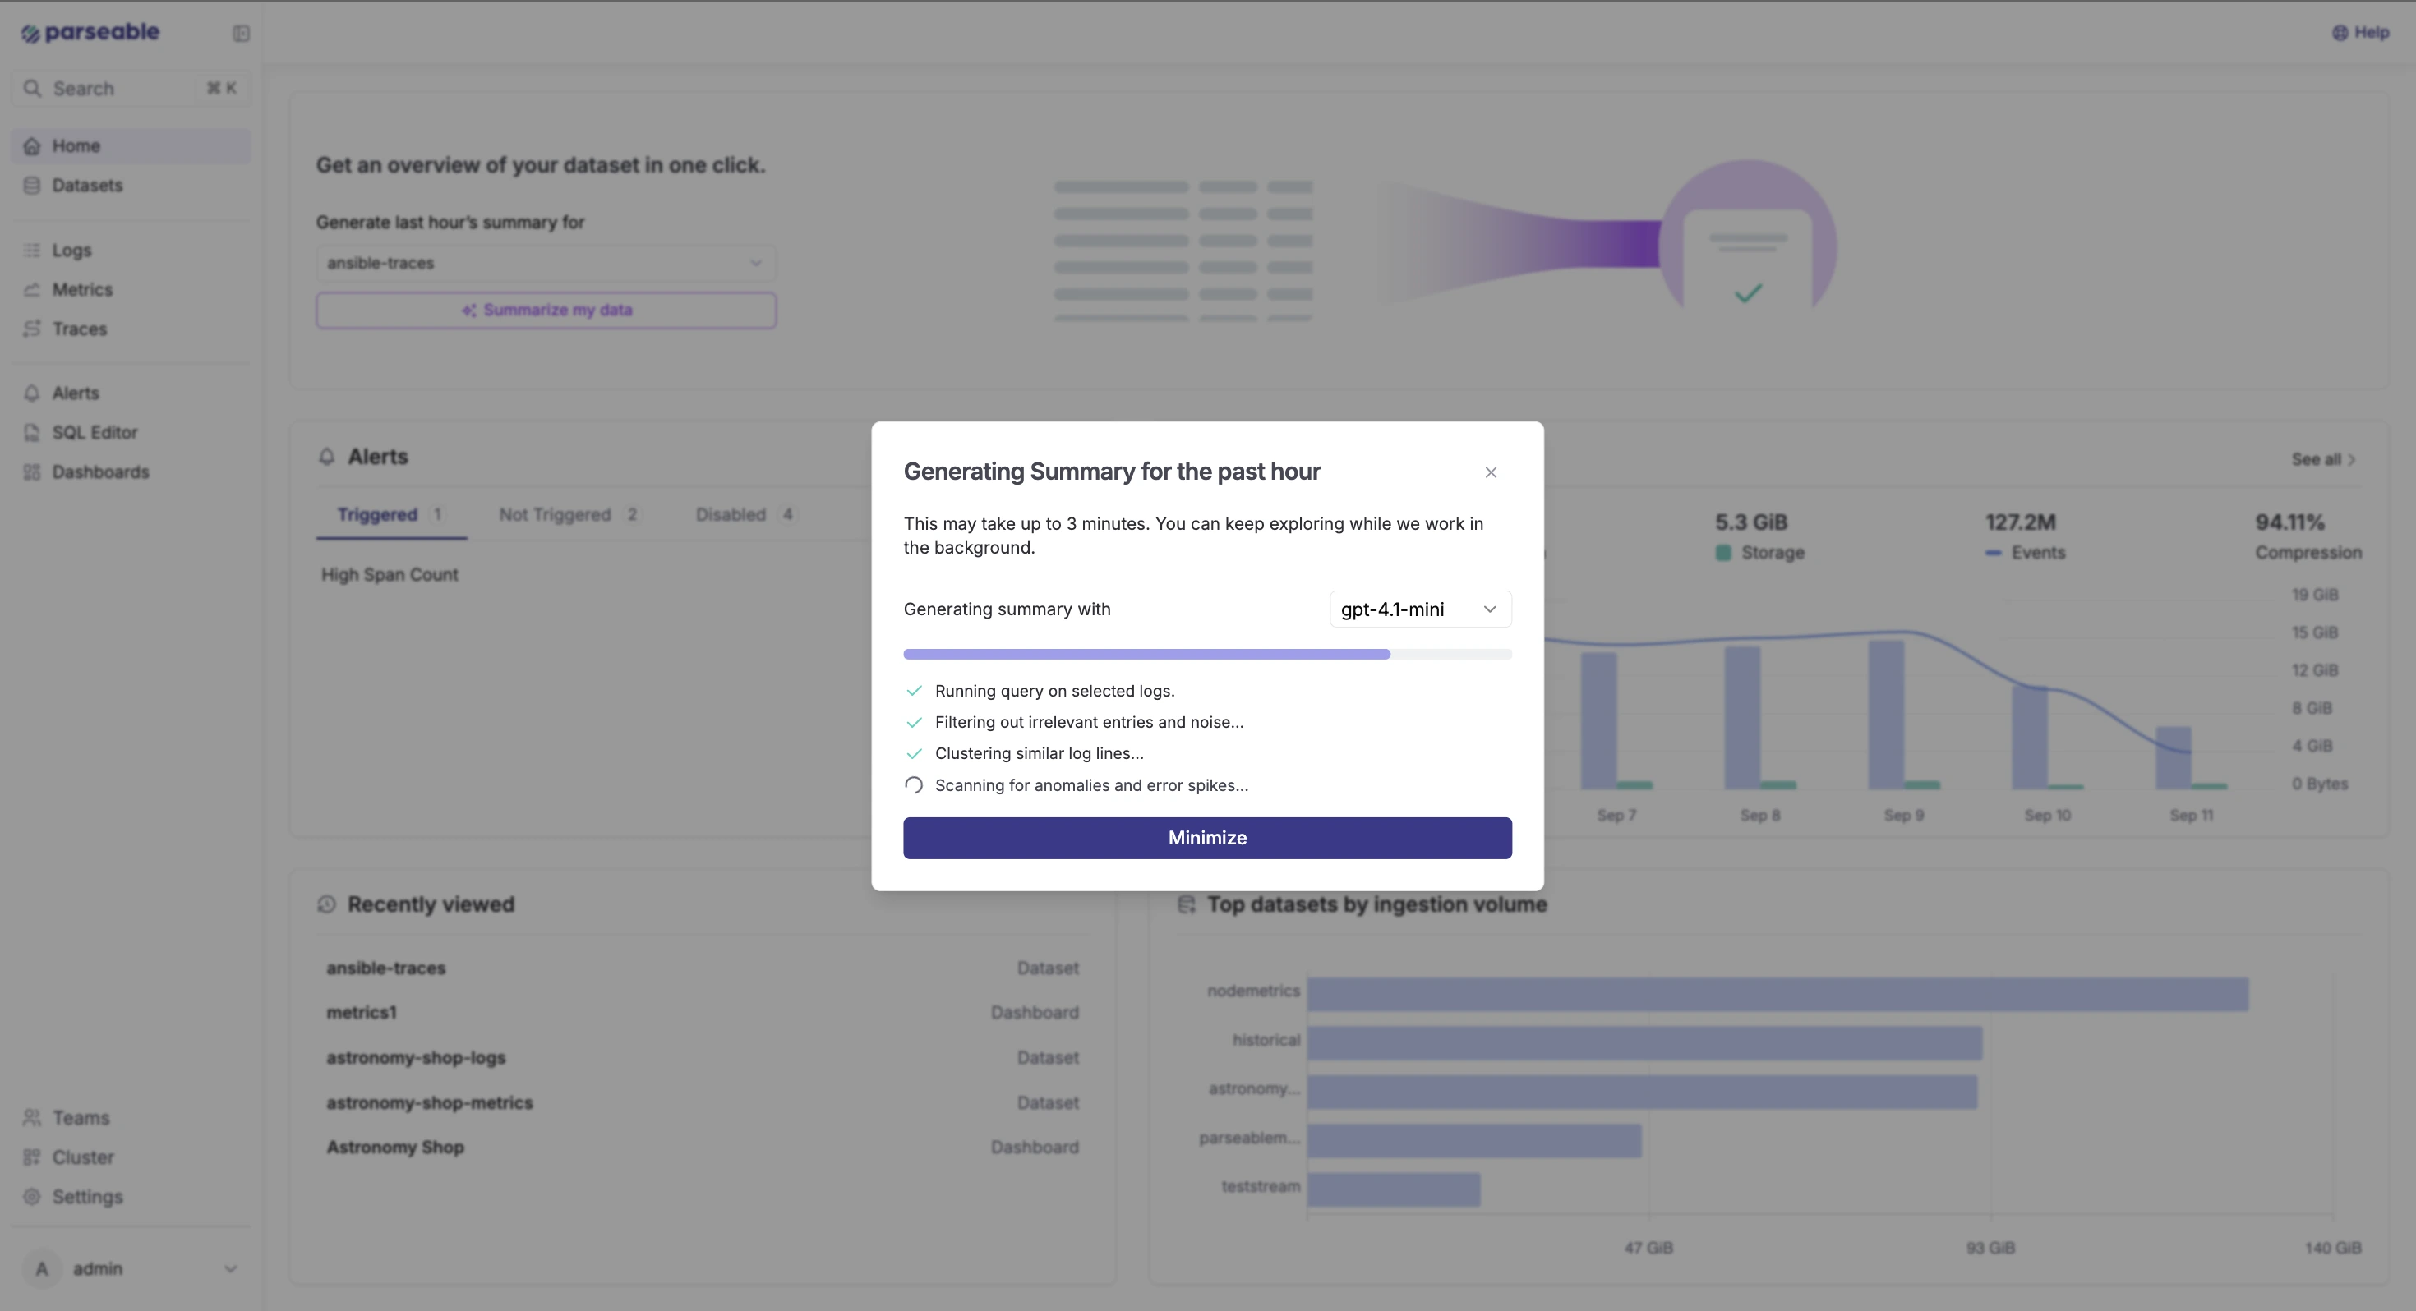Open the Metrics view
Image resolution: width=2416 pixels, height=1311 pixels.
click(81, 289)
